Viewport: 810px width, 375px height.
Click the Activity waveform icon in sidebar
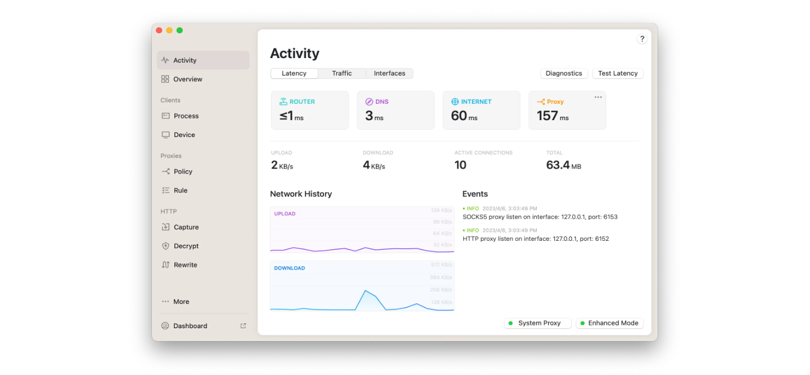coord(165,60)
